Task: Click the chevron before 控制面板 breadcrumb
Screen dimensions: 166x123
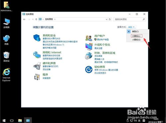Action: click(x=43, y=19)
